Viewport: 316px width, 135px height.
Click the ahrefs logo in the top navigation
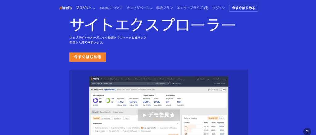point(65,8)
